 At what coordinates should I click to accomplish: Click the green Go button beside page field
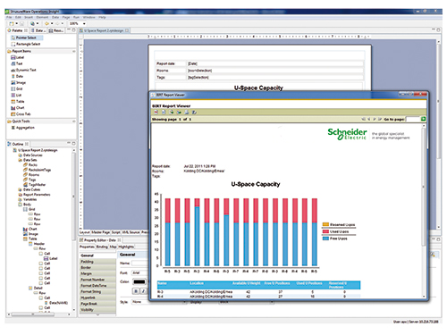coord(423,119)
